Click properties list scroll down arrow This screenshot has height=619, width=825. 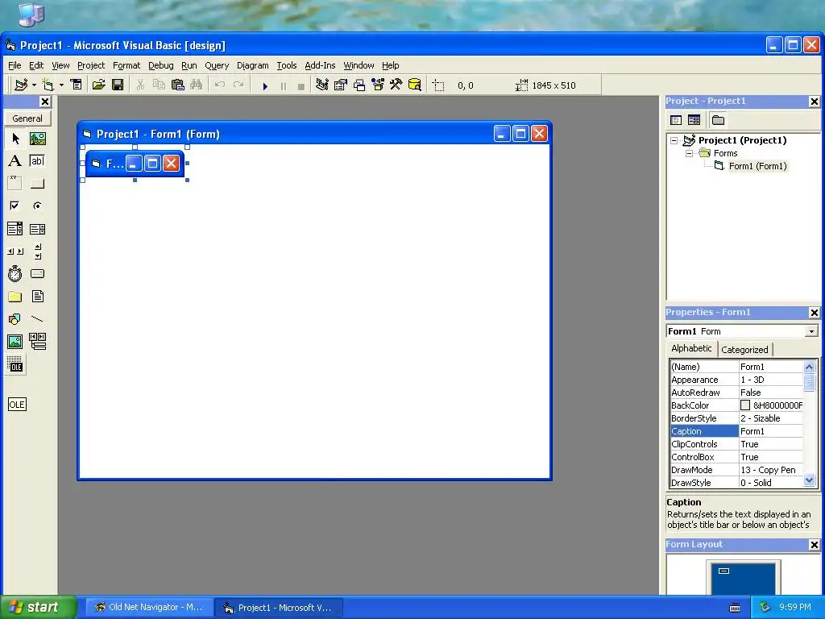click(809, 480)
